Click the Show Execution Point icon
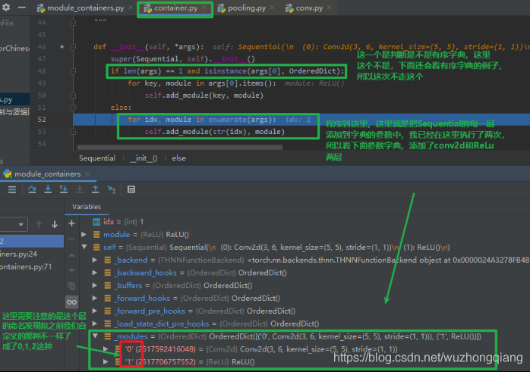Image resolution: width=530 pixels, height=372 pixels. (x=12, y=189)
